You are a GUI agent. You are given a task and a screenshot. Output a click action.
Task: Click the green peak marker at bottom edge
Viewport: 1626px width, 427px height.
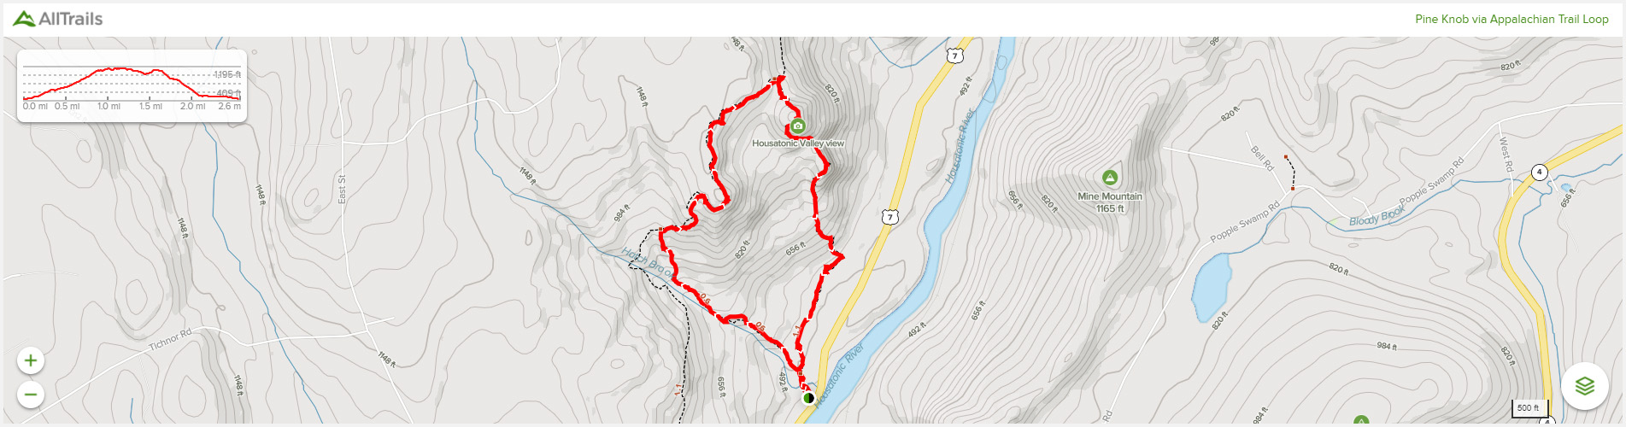pos(1361,421)
